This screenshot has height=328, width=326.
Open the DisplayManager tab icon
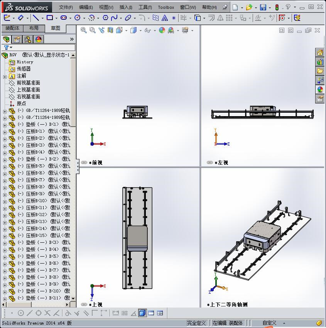39,39
